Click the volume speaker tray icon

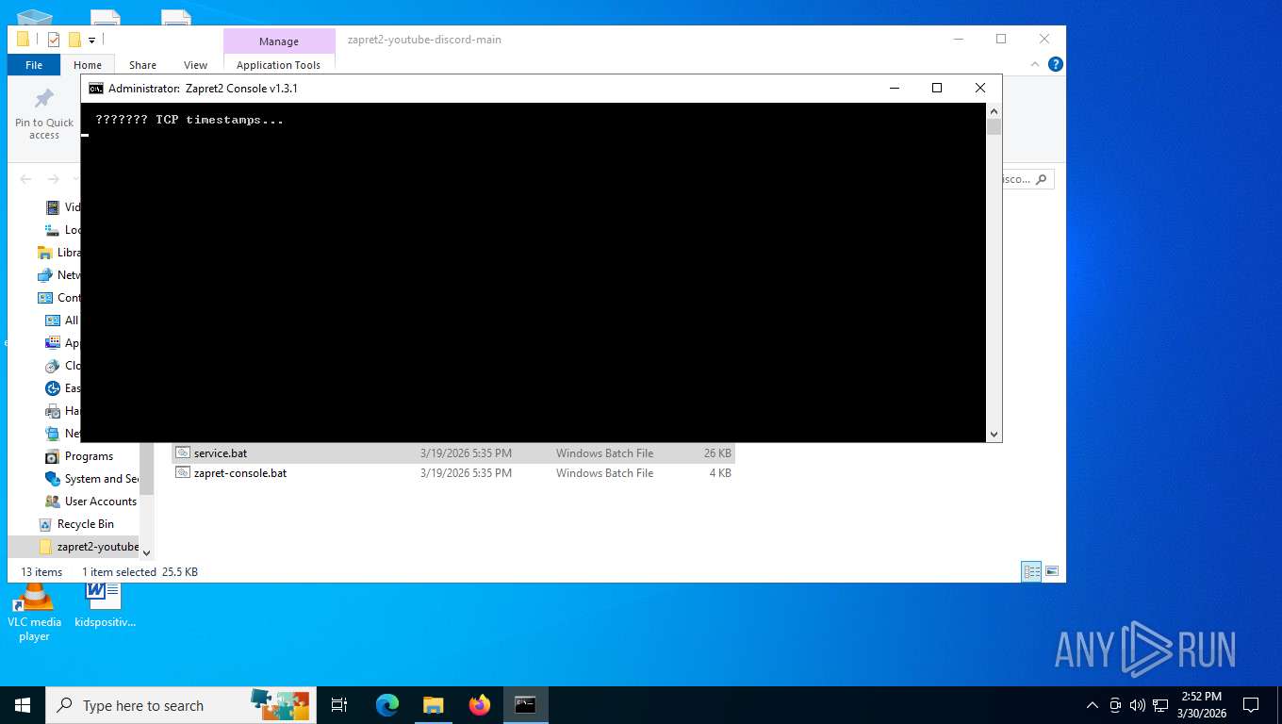pos(1137,705)
